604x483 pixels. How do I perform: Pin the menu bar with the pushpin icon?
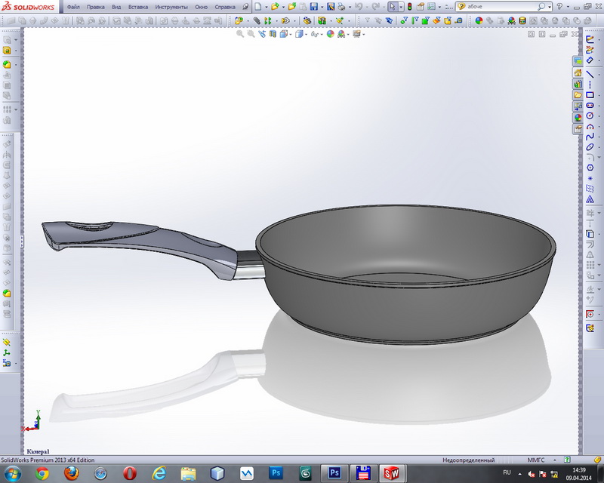point(245,7)
